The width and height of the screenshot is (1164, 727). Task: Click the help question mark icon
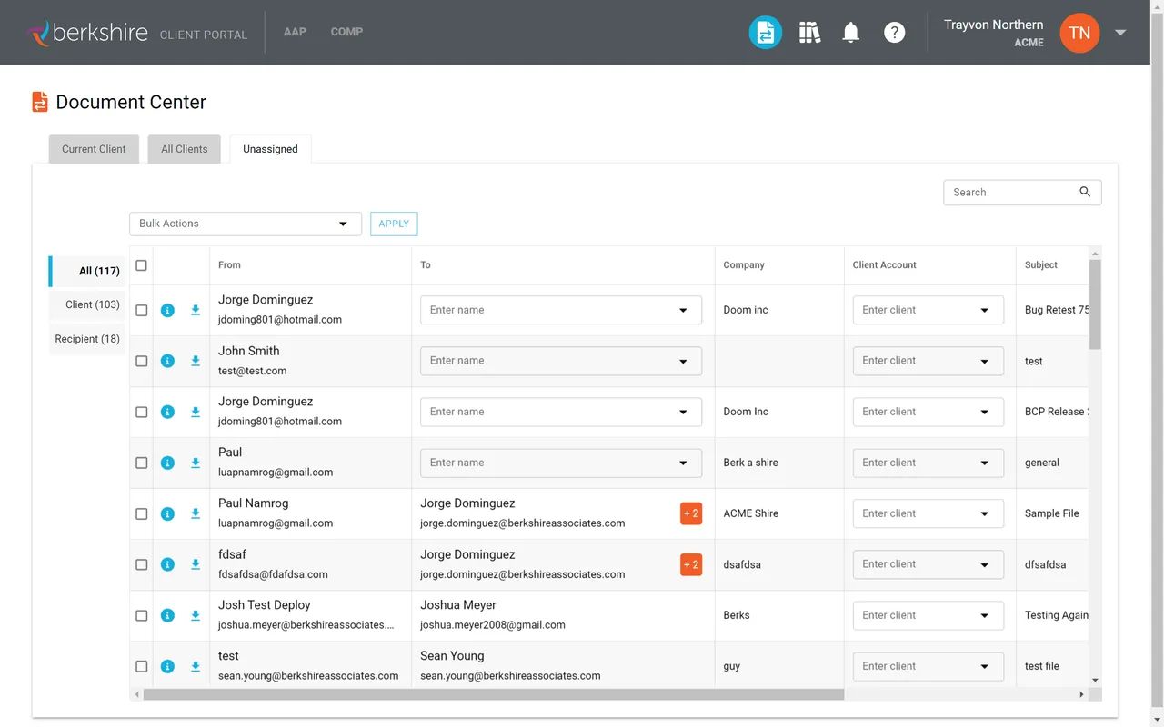pos(894,32)
